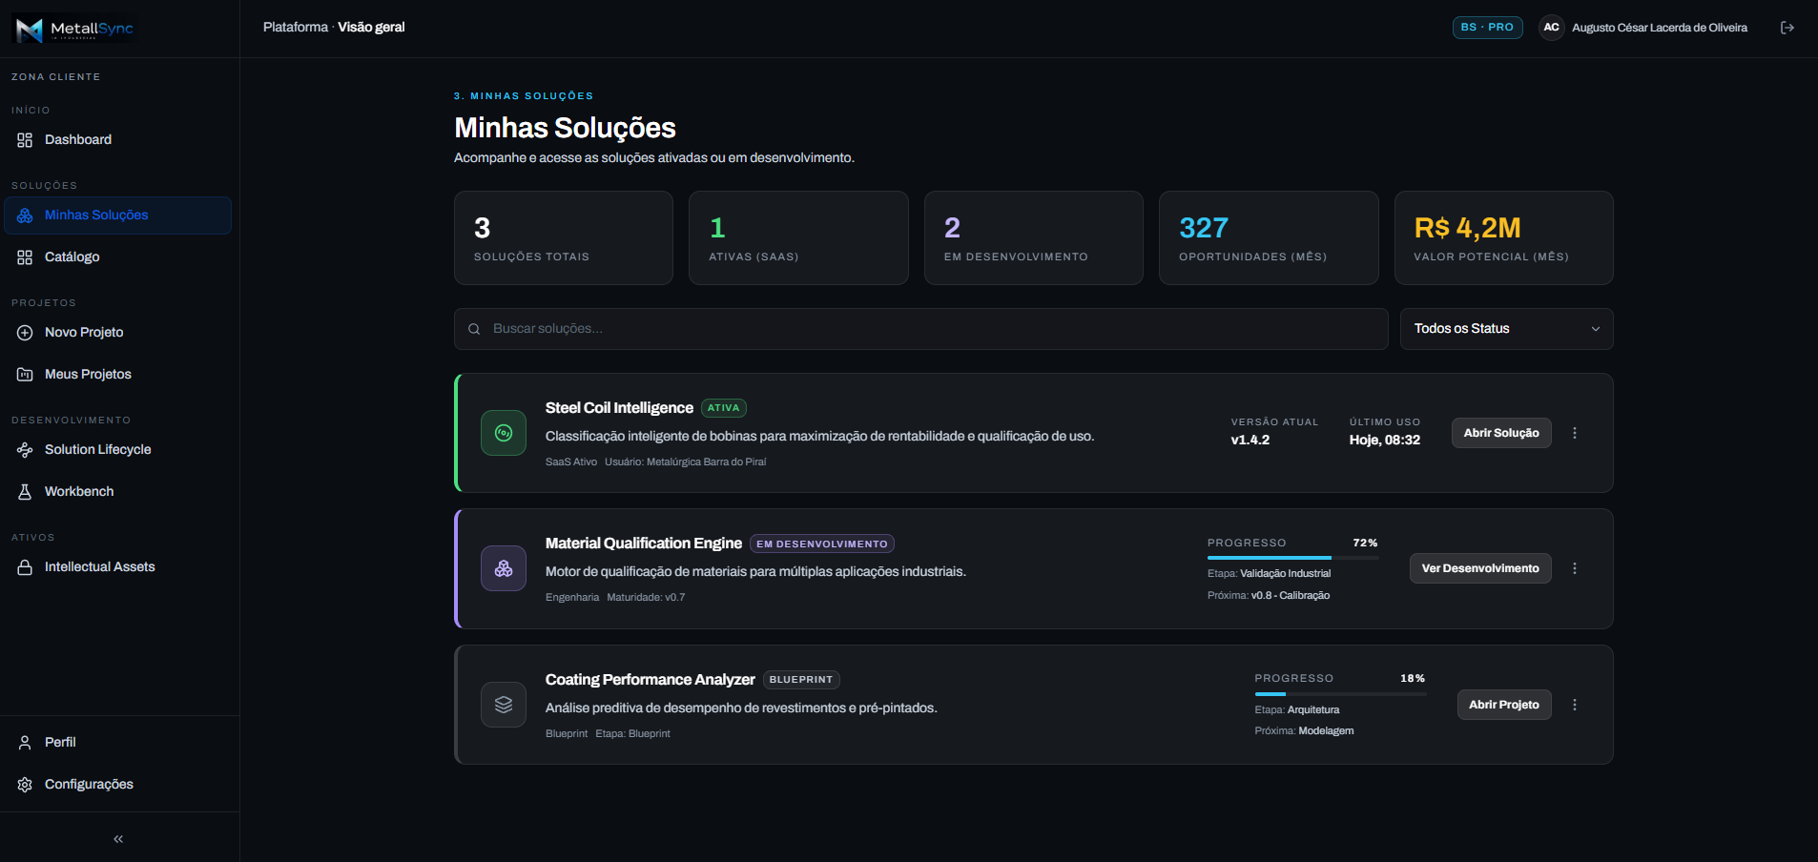The height and width of the screenshot is (862, 1818).
Task: Focus the Buscar soluções search field
Action: pos(920,329)
